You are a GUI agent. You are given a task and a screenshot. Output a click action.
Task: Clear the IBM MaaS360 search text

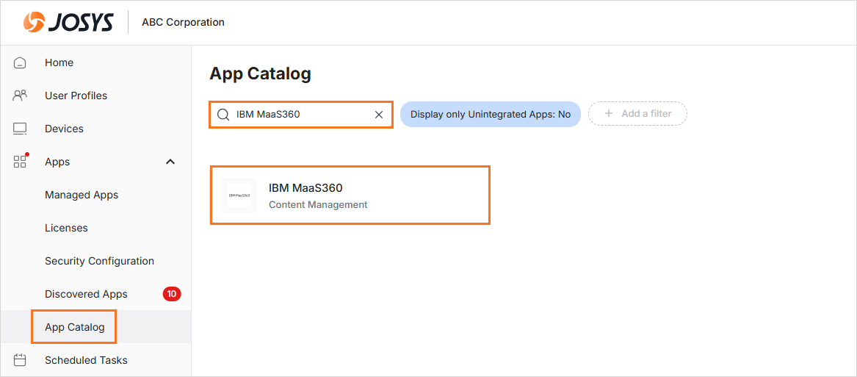coord(379,115)
